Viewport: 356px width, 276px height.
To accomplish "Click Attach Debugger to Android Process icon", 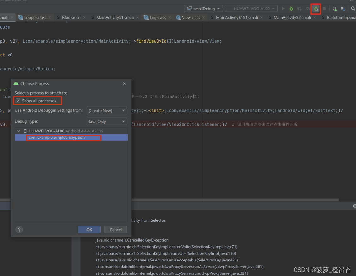I will [x=316, y=9].
